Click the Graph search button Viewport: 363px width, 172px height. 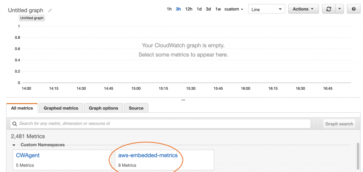[x=339, y=124]
